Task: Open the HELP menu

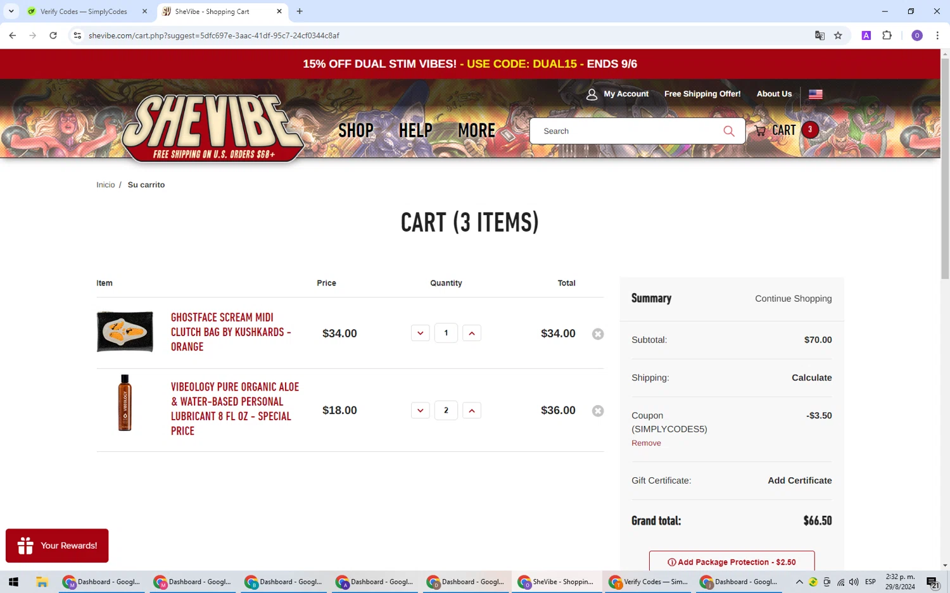Action: coord(415,131)
